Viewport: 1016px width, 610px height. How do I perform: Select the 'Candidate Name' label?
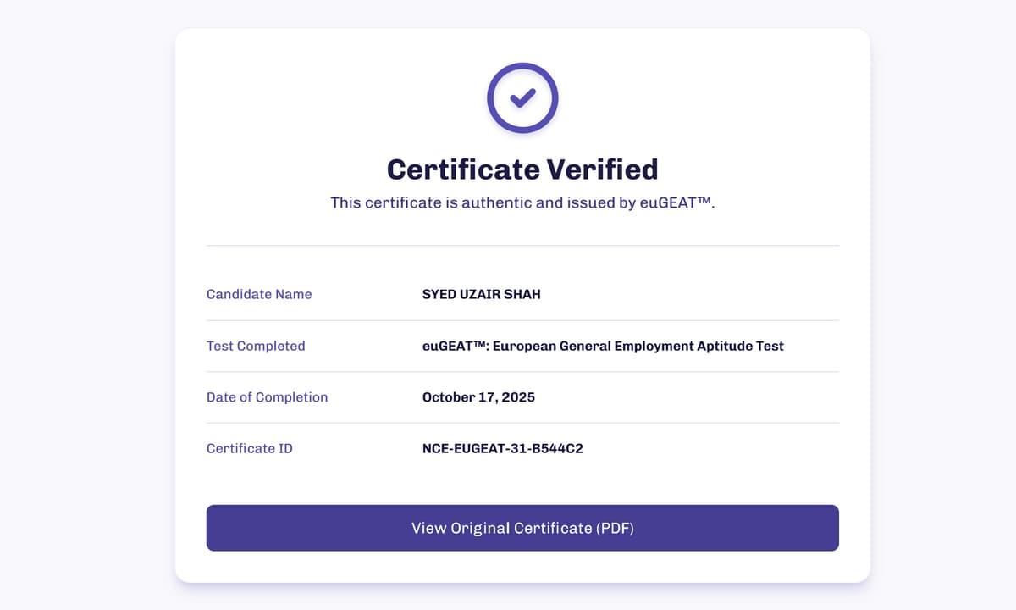coord(259,294)
